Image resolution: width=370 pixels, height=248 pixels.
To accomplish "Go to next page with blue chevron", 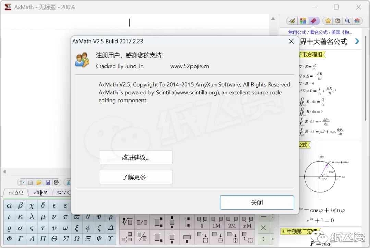I will [x=357, y=41].
